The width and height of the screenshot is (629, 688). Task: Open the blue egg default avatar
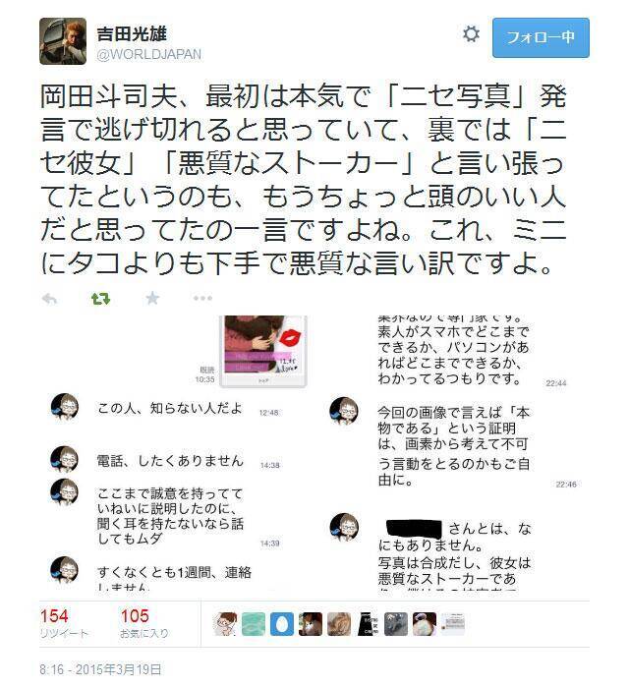pyautogui.click(x=282, y=624)
